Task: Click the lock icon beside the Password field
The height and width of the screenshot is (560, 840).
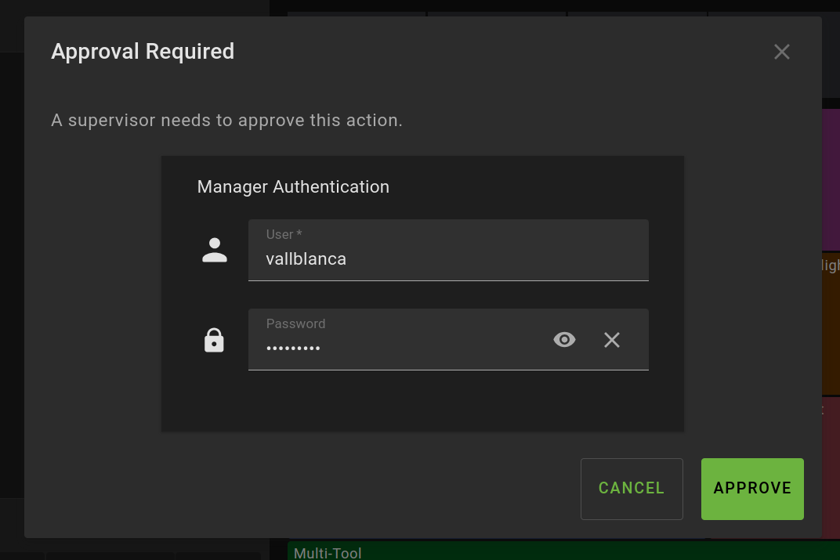Action: coord(214,340)
